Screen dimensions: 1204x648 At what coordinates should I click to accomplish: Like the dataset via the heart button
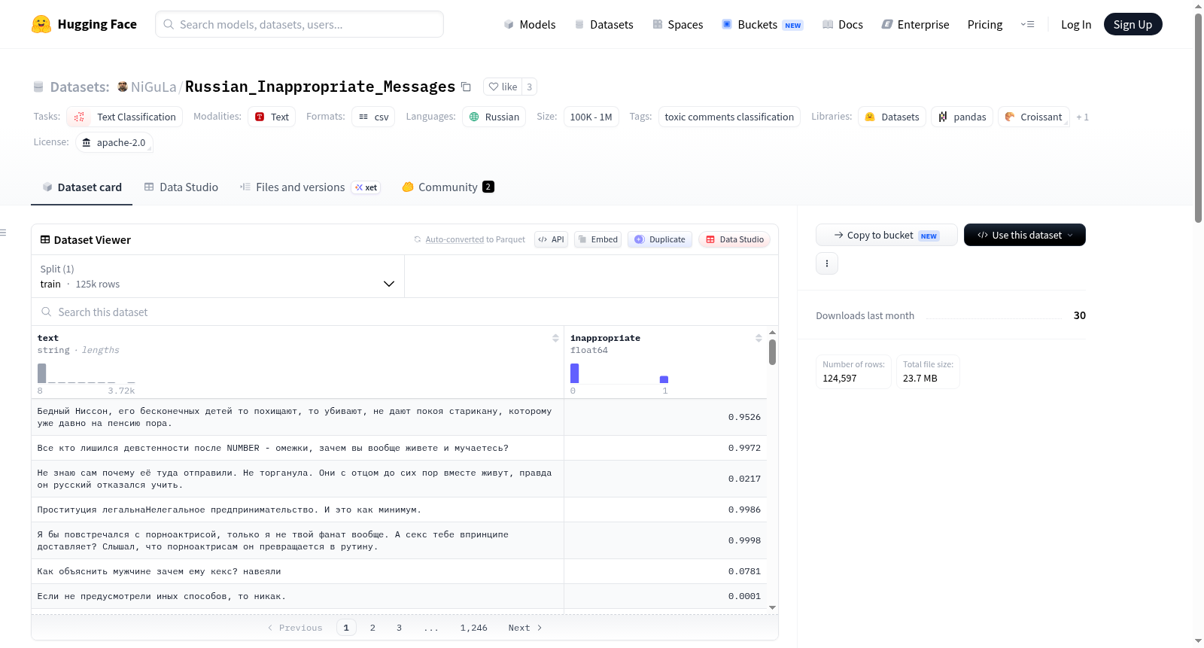[x=503, y=87]
